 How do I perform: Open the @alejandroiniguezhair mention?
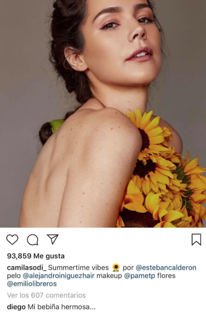[x=59, y=276]
